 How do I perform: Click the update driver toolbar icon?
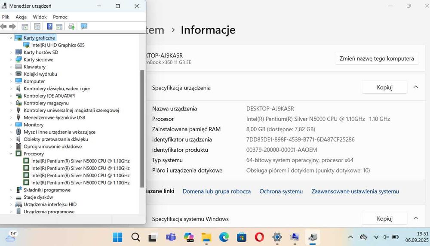pos(71,27)
